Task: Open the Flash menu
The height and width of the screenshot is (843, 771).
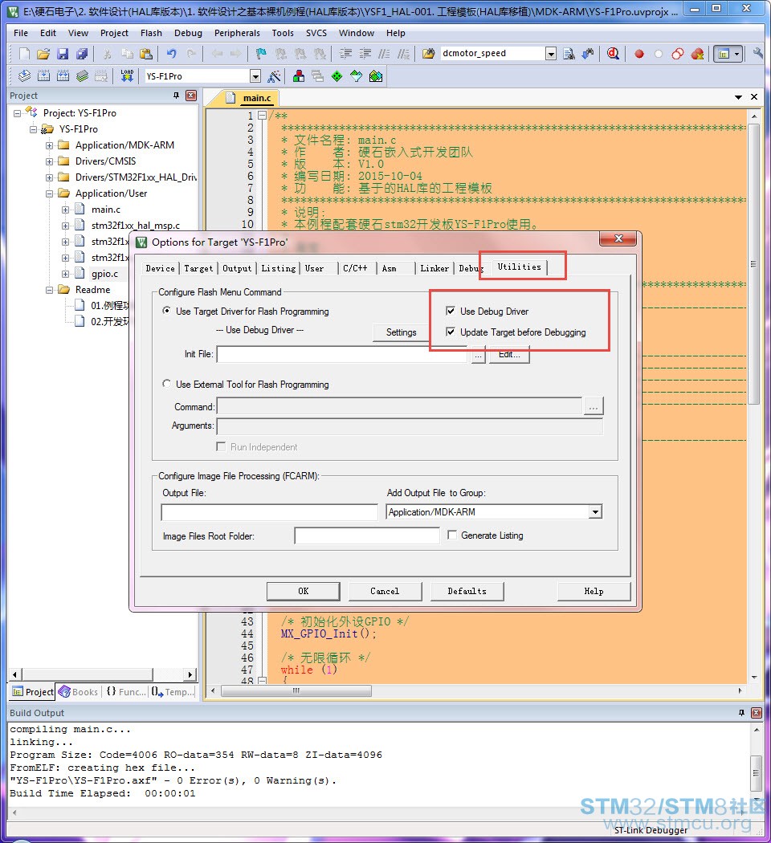Action: pos(151,33)
